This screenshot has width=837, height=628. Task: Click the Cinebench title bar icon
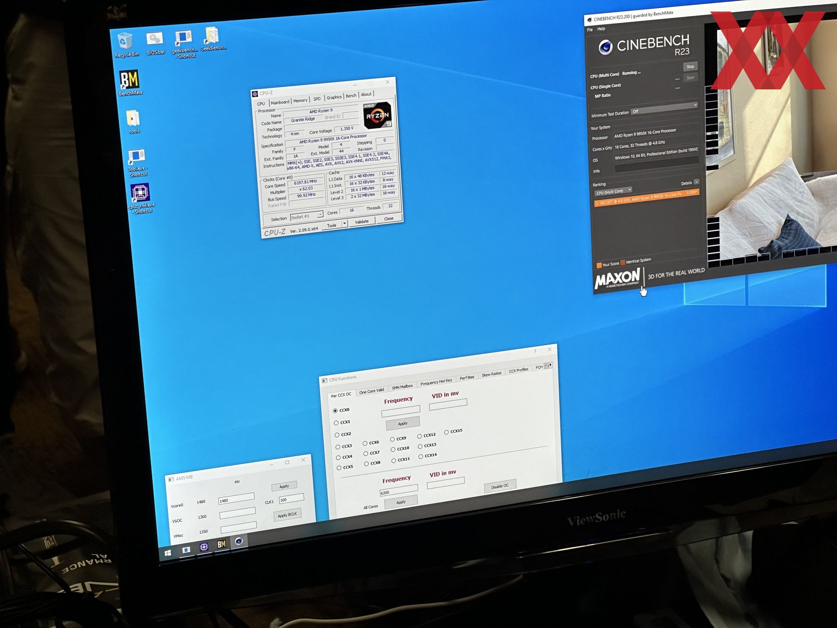tap(589, 20)
